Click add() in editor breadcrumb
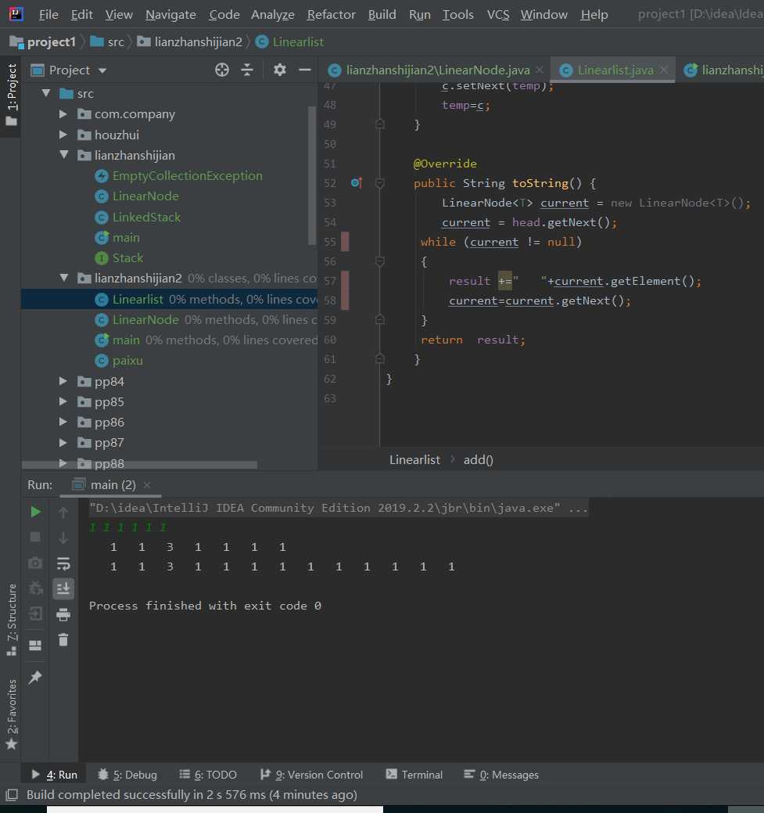764x813 pixels. (x=478, y=460)
